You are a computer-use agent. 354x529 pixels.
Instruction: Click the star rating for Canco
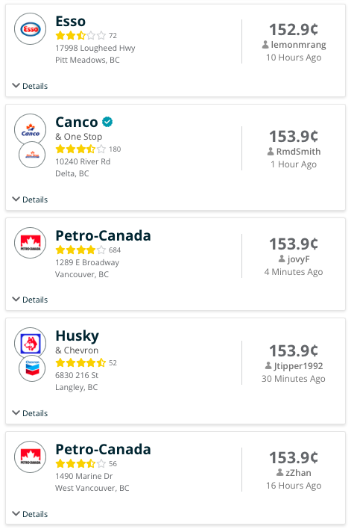pyautogui.click(x=80, y=149)
